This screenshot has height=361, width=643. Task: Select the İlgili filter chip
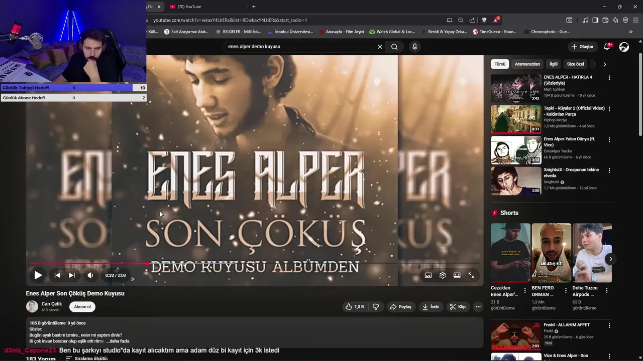pyautogui.click(x=554, y=64)
